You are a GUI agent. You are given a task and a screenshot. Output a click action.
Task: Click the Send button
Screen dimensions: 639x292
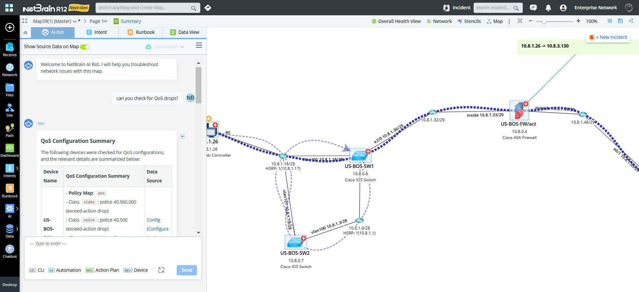coord(187,270)
